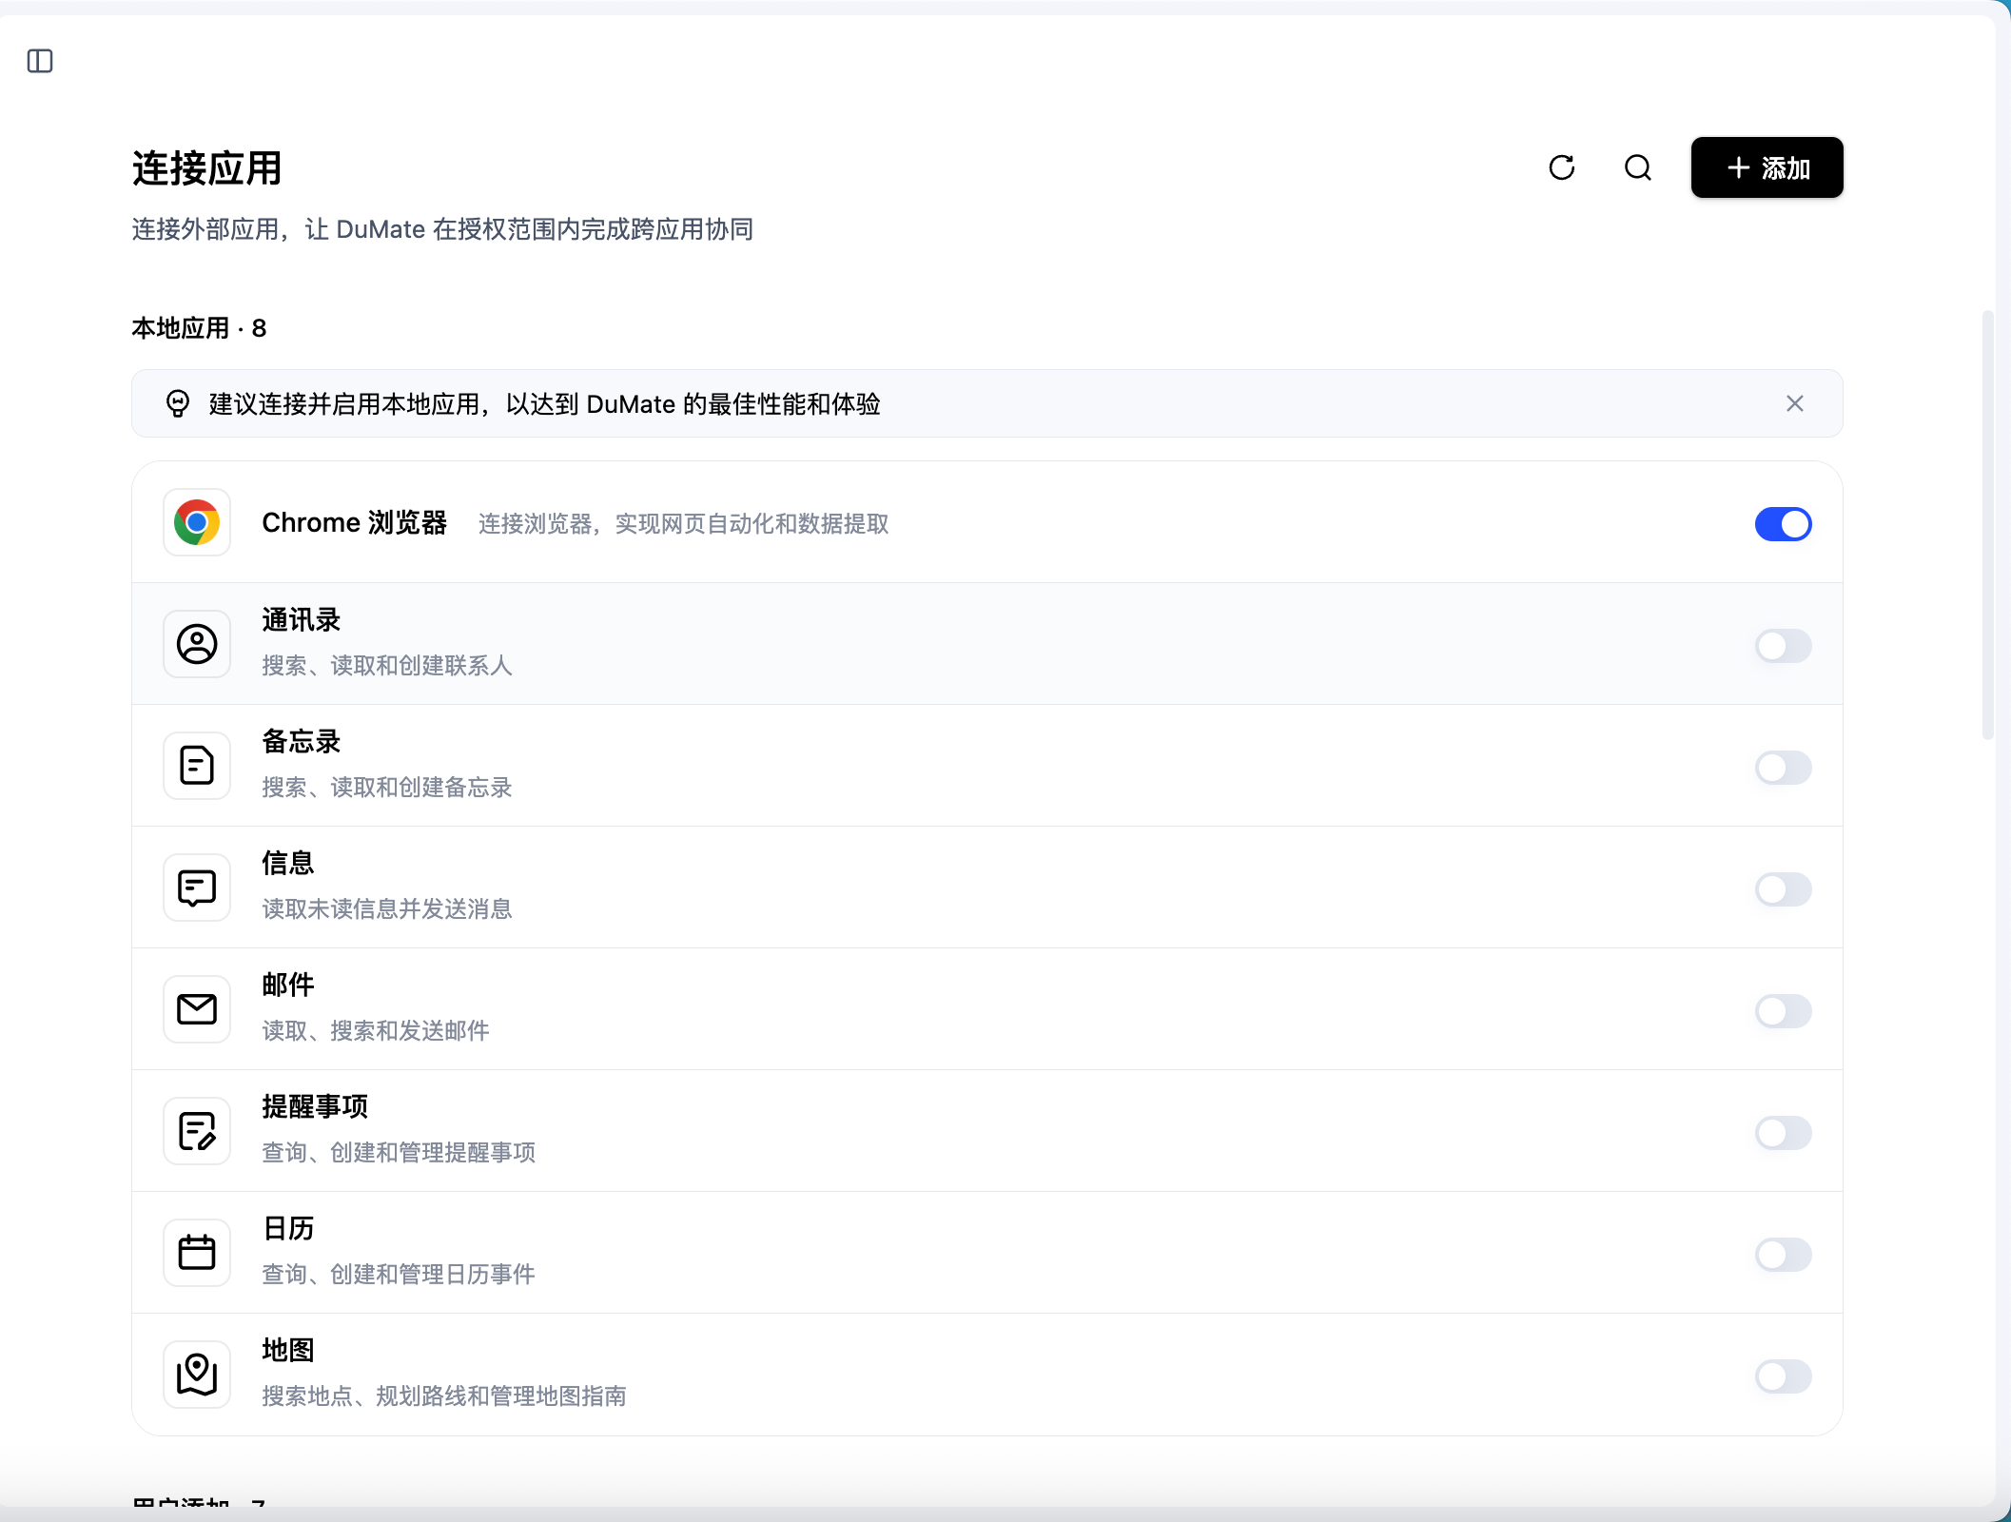Click the black 添加 button
Viewport: 2011px width, 1522px height.
click(x=1767, y=167)
